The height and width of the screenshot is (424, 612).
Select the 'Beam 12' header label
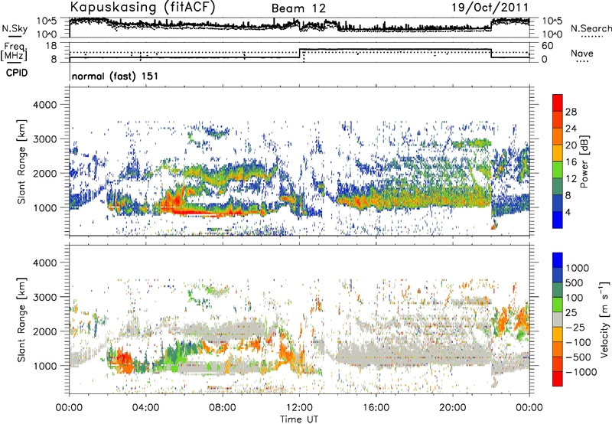[298, 8]
